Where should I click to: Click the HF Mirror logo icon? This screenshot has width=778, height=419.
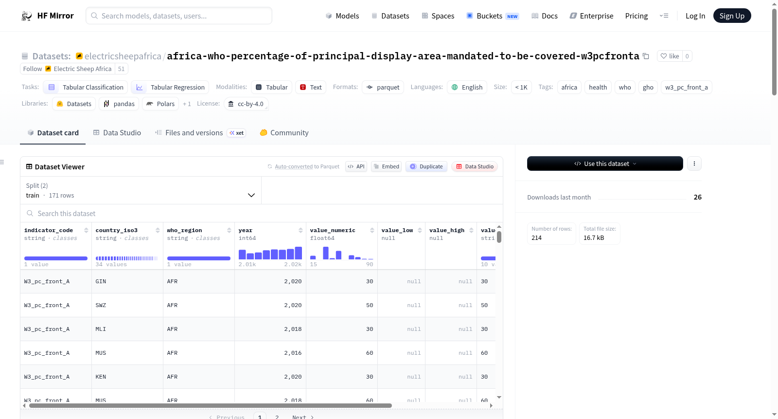pyautogui.click(x=27, y=16)
